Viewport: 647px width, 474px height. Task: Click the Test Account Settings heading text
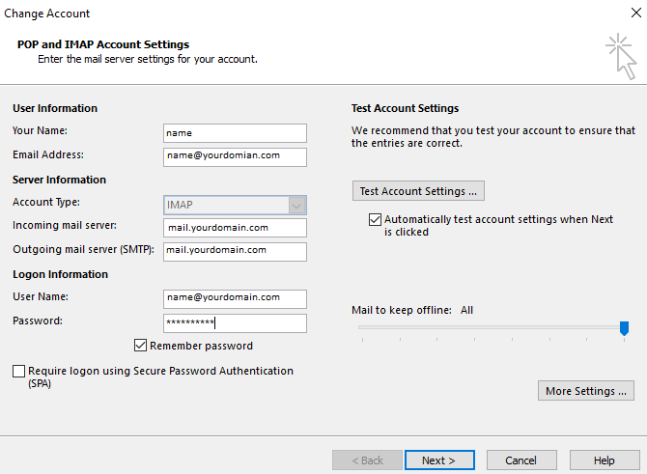click(x=405, y=108)
